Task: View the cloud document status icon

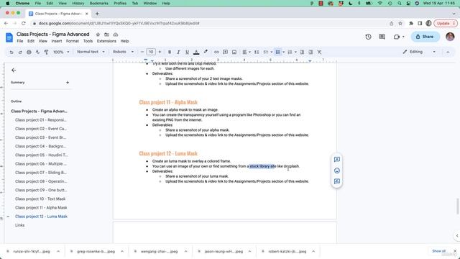Action: [x=116, y=35]
